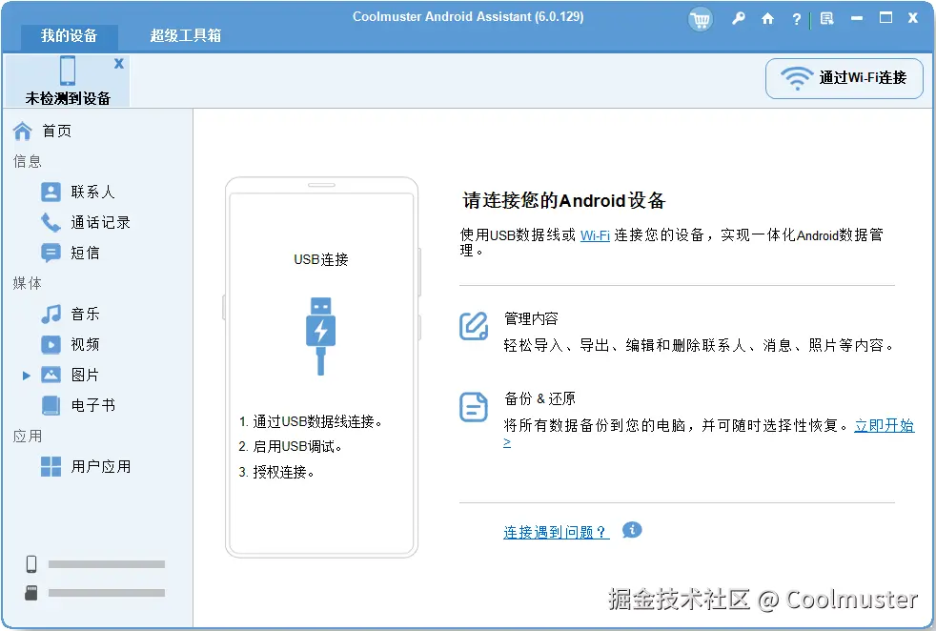
Task: Click the Wi-Fi hyperlink in the description
Action: pos(595,235)
